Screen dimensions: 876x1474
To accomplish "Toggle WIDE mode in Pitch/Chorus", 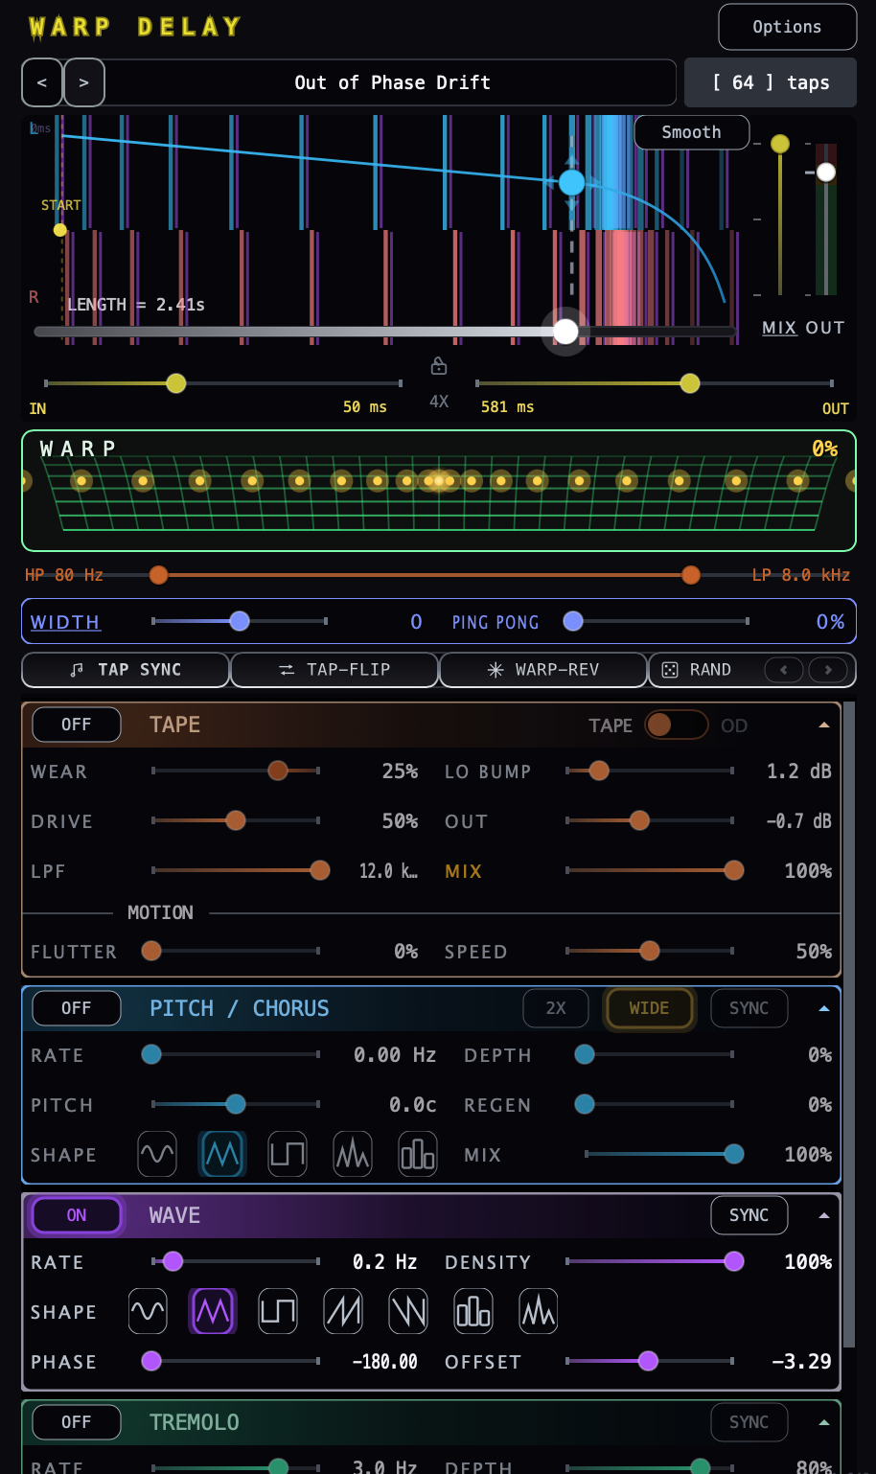I will 649,1008.
